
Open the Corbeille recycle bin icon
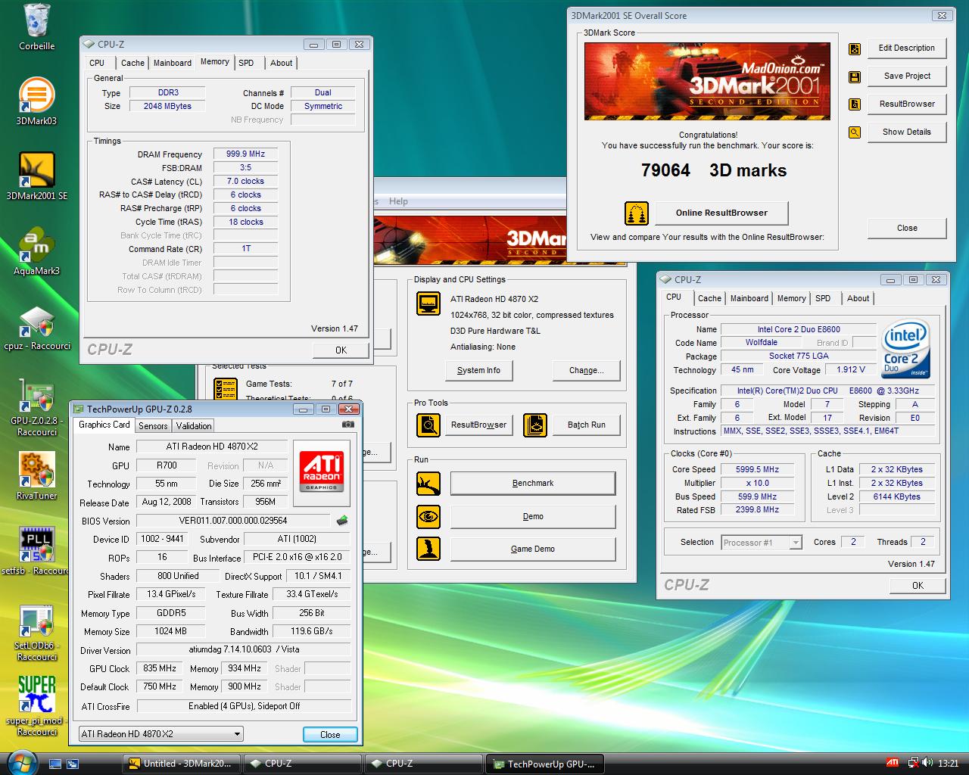tap(36, 27)
